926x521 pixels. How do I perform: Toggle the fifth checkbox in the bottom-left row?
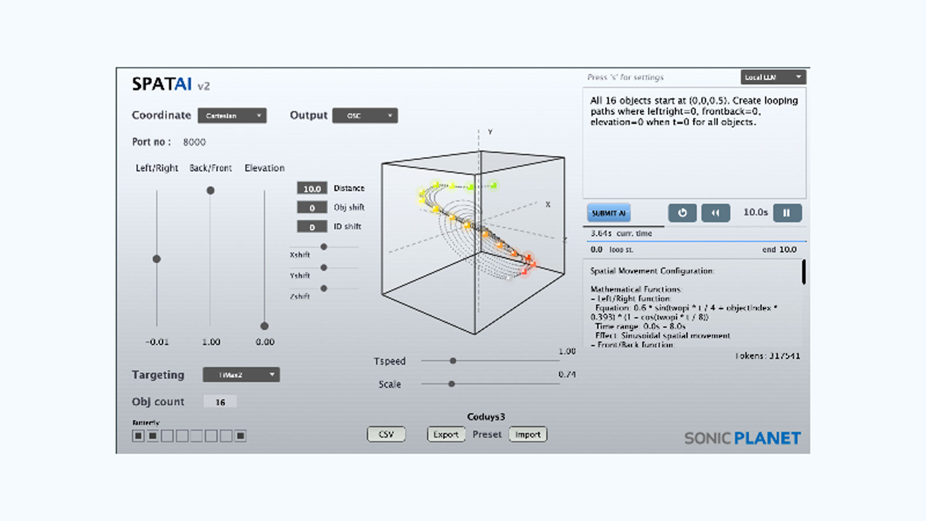pyautogui.click(x=197, y=436)
